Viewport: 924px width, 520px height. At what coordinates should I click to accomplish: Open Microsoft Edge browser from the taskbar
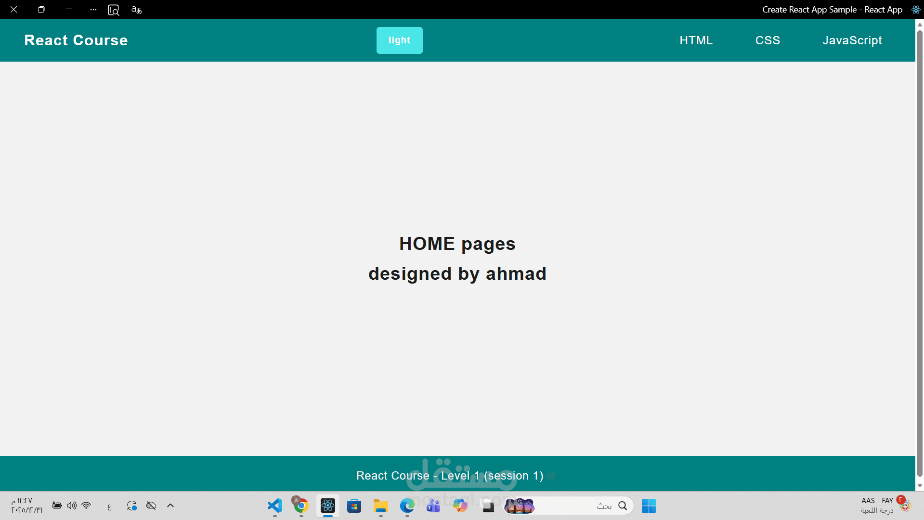[407, 506]
